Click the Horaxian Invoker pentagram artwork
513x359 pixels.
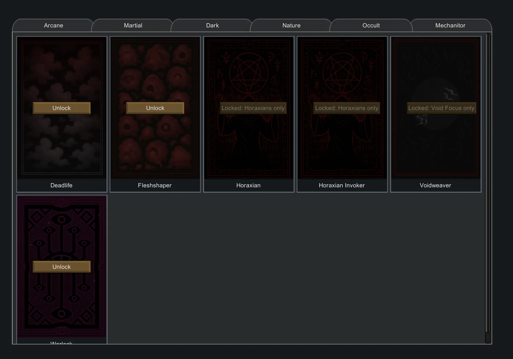342,72
